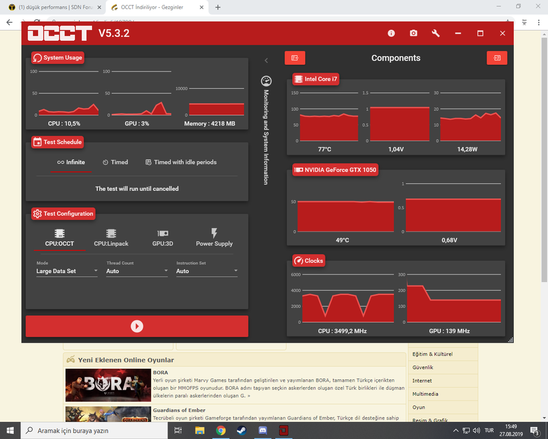Click the CPU temperature 77°C graph
Image resolution: width=548 pixels, height=439 pixels.
coord(329,117)
